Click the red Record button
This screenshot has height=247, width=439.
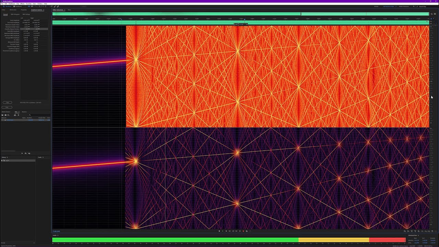tap(243, 231)
